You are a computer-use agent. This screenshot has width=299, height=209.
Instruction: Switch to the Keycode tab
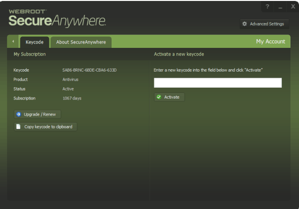point(35,42)
